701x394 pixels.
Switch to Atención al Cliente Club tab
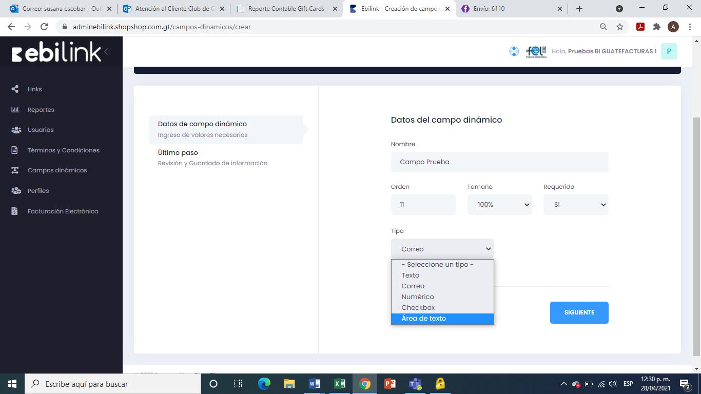click(173, 9)
